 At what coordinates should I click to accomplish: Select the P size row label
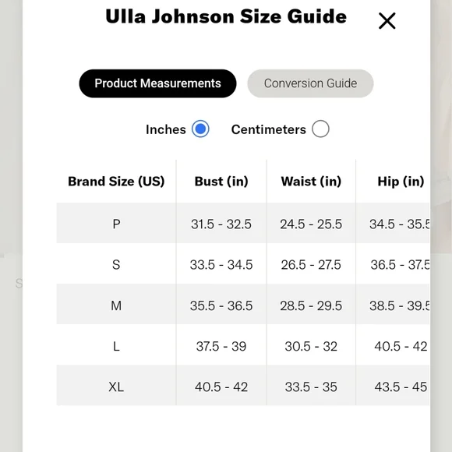click(x=116, y=224)
